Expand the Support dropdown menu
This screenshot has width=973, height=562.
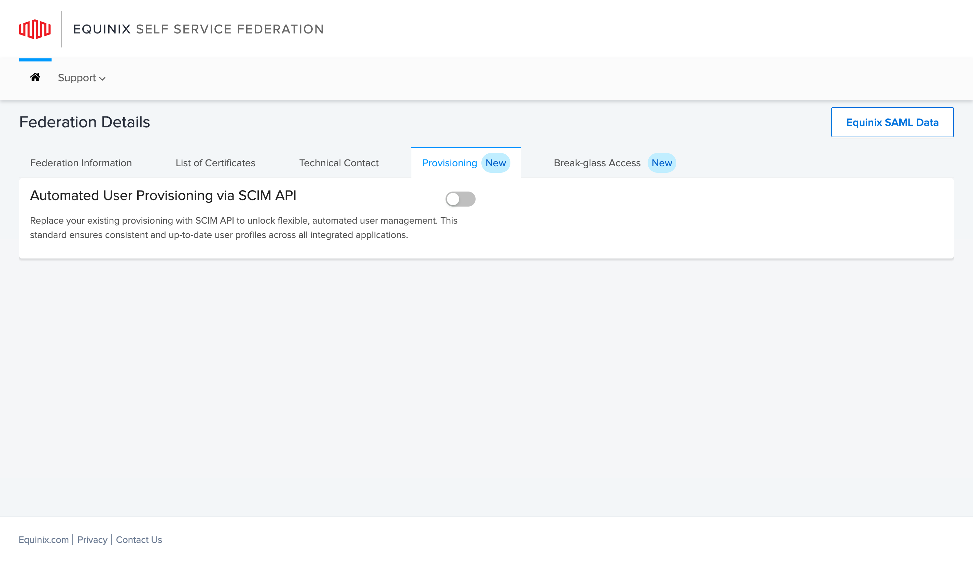(x=82, y=78)
